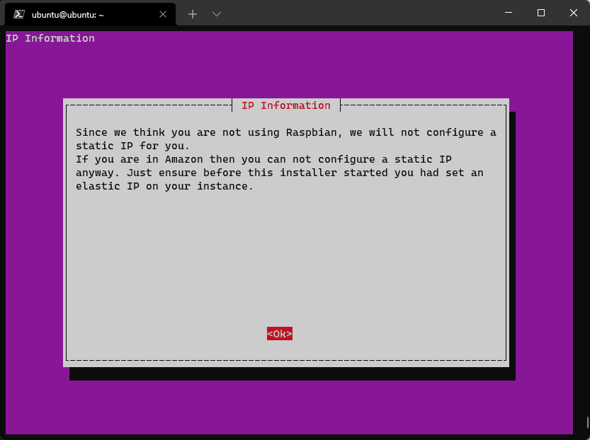This screenshot has height=440, width=590.
Task: Click the line starting "If you are in Amazon"
Action: point(263,159)
